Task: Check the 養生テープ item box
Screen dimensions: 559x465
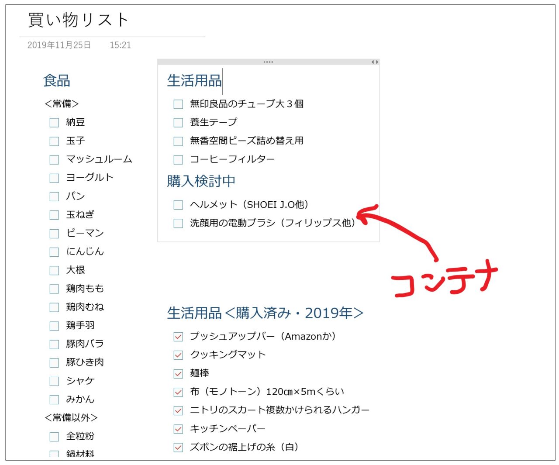Action: click(178, 123)
